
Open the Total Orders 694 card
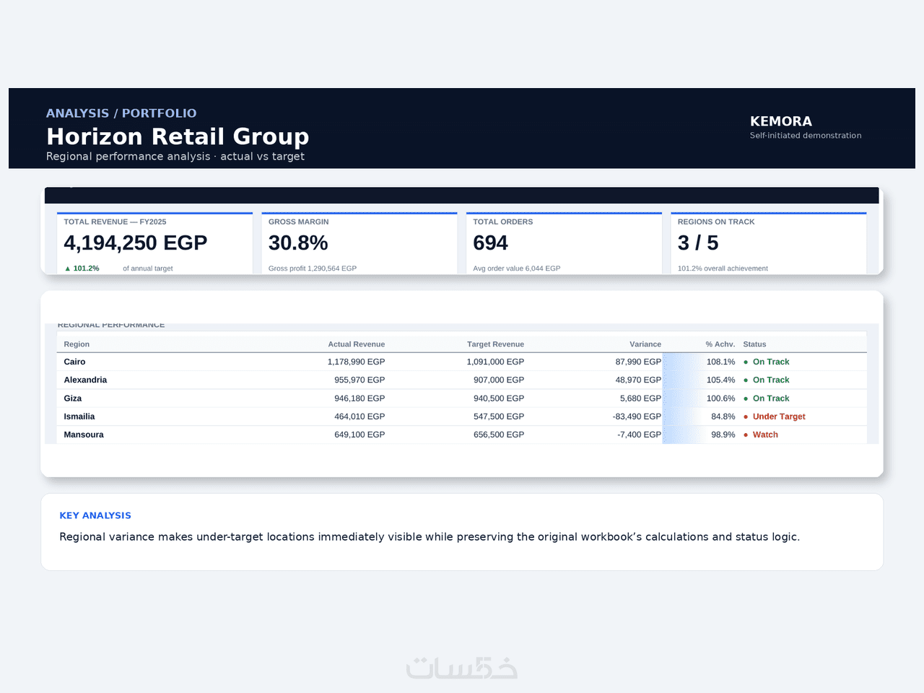click(564, 243)
